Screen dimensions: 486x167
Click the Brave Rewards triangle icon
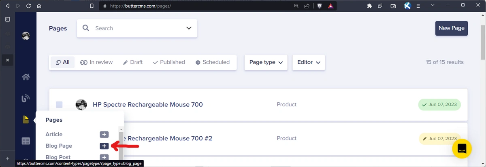[x=331, y=6]
